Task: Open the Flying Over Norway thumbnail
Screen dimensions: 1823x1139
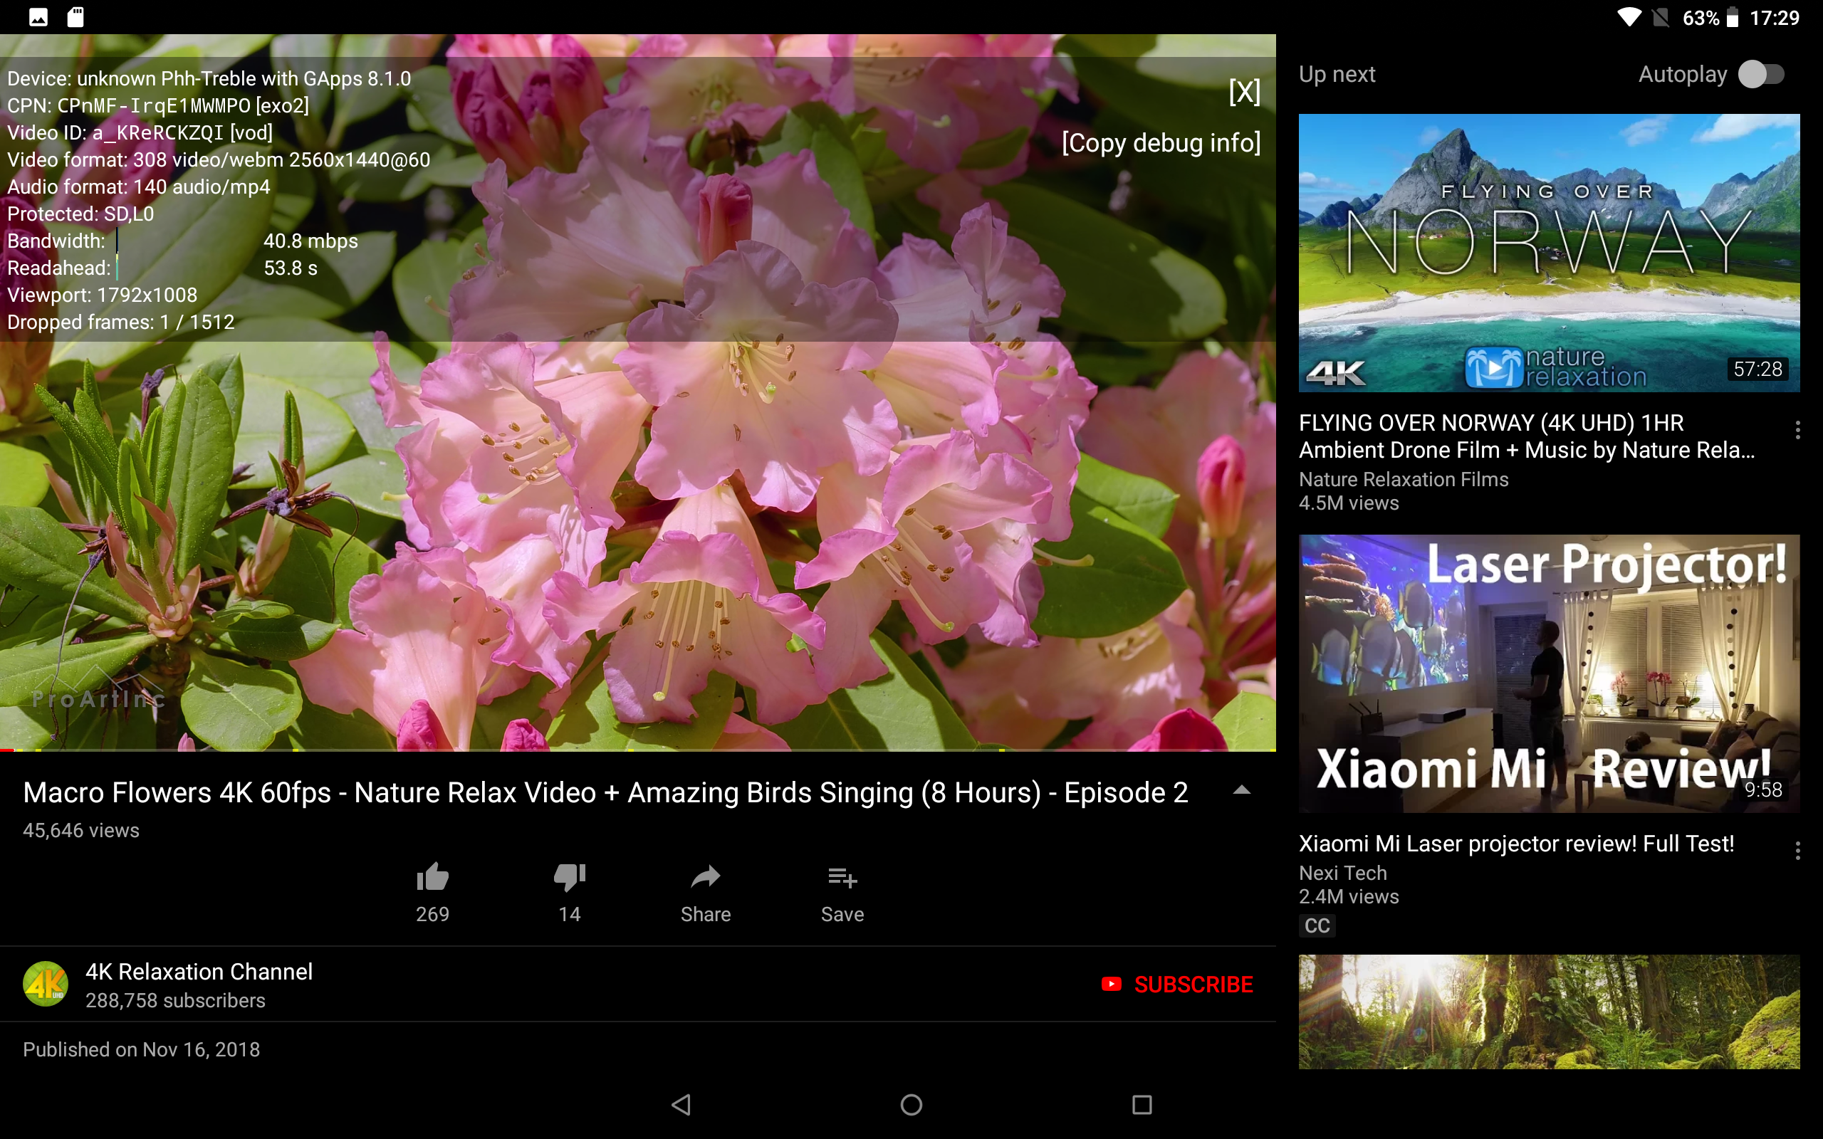Action: click(1549, 252)
